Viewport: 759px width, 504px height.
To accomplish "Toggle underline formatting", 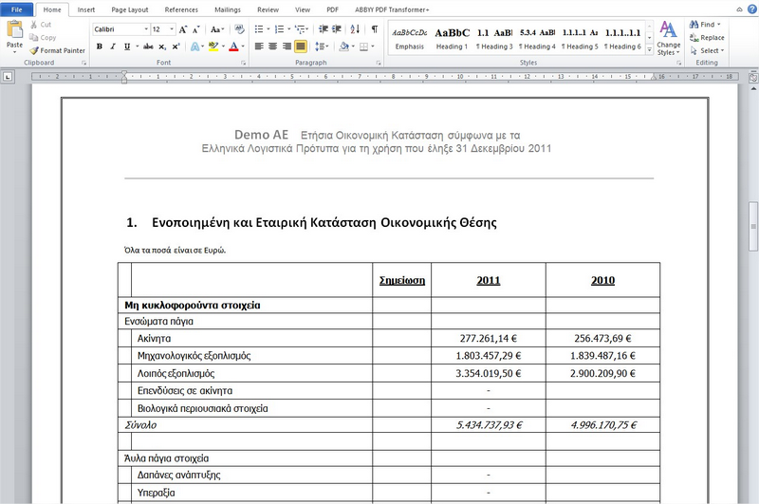I will 127,47.
